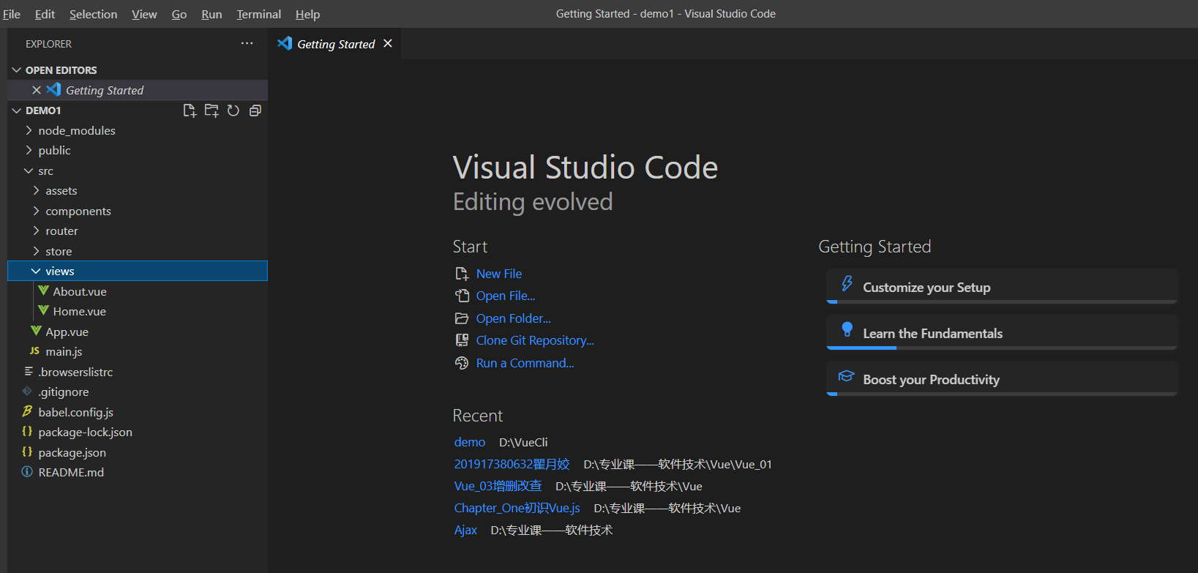Image resolution: width=1198 pixels, height=573 pixels.
Task: Expand the router folder
Action: click(36, 231)
